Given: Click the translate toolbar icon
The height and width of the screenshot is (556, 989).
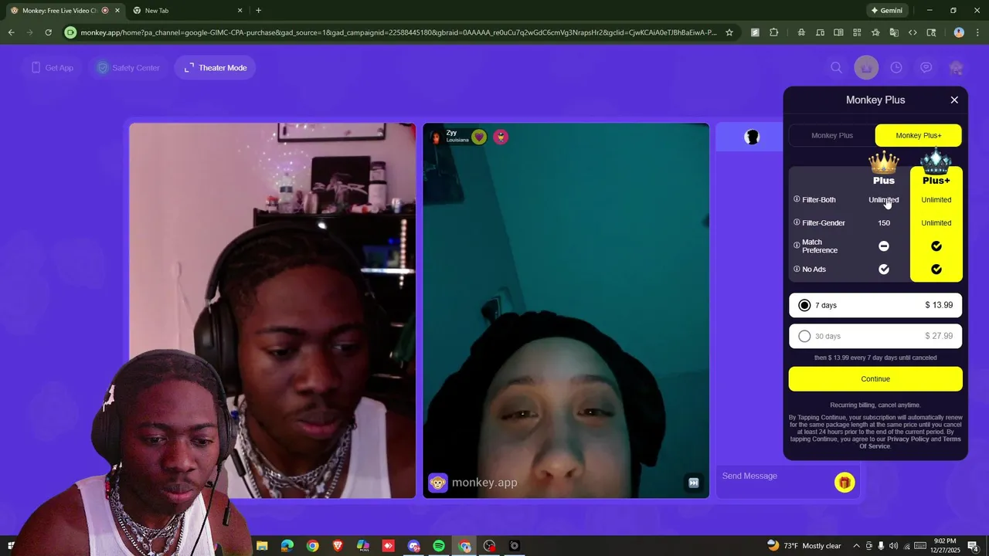Looking at the screenshot, I should [x=894, y=32].
